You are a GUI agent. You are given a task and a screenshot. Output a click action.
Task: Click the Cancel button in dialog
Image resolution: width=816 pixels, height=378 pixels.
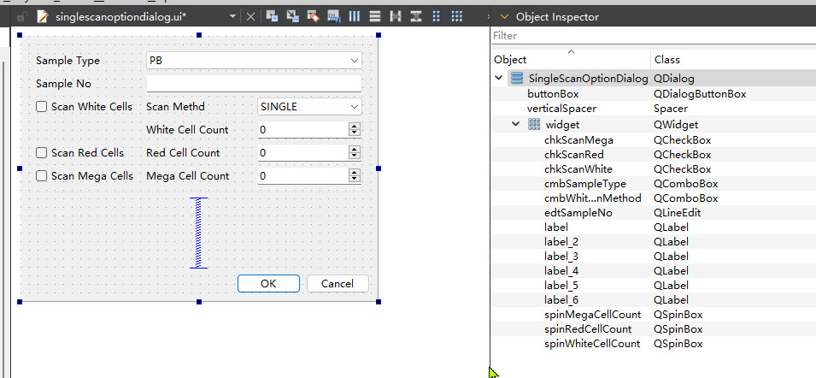[338, 284]
